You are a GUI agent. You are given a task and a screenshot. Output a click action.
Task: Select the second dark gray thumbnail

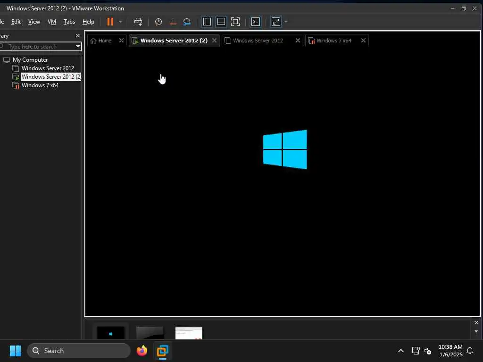tap(150, 333)
